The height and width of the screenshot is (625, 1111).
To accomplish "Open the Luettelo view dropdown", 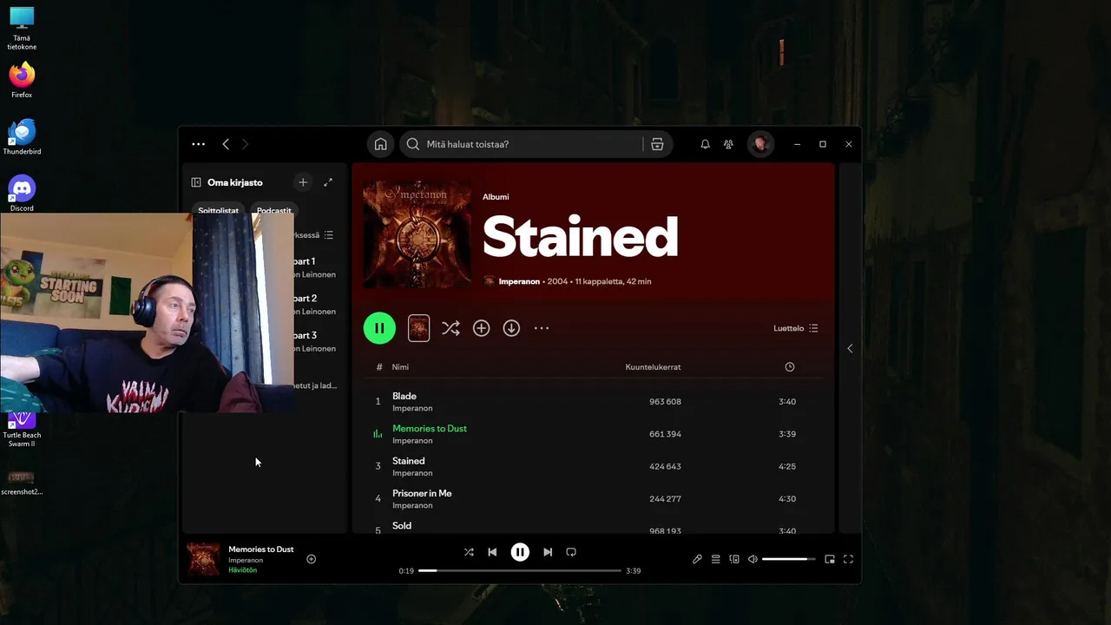I will (x=796, y=328).
